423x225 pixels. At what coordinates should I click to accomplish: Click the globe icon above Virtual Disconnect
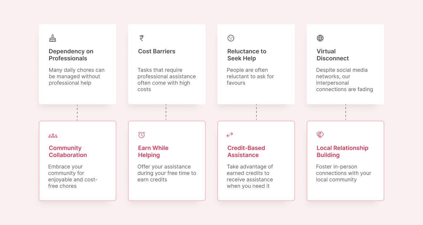point(320,38)
